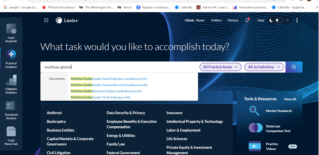Click the sun light mode icon
Image resolution: width=319 pixels, height=155 pixels.
click(287, 20)
